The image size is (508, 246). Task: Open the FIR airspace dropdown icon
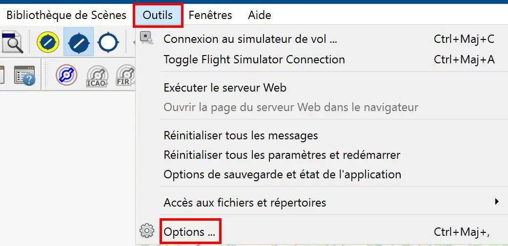coord(126,76)
